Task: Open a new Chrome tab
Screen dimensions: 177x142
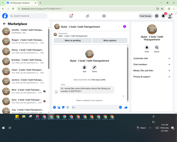Action: coord(40,3)
